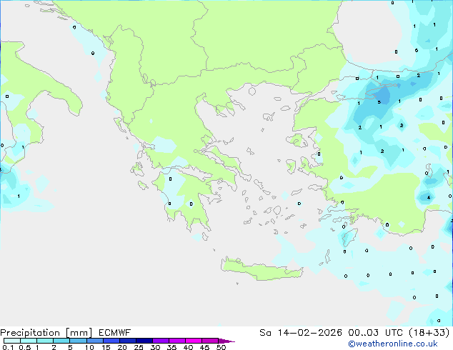Click the 35–40 mm legend swatch
453x350 pixels.
click(177, 341)
